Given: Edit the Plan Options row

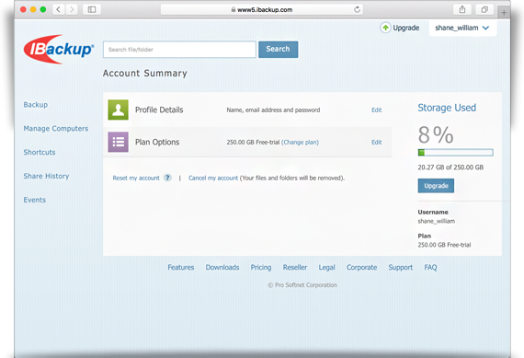Looking at the screenshot, I should [x=377, y=143].
